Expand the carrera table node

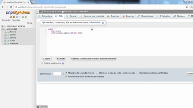[x=5, y=38]
